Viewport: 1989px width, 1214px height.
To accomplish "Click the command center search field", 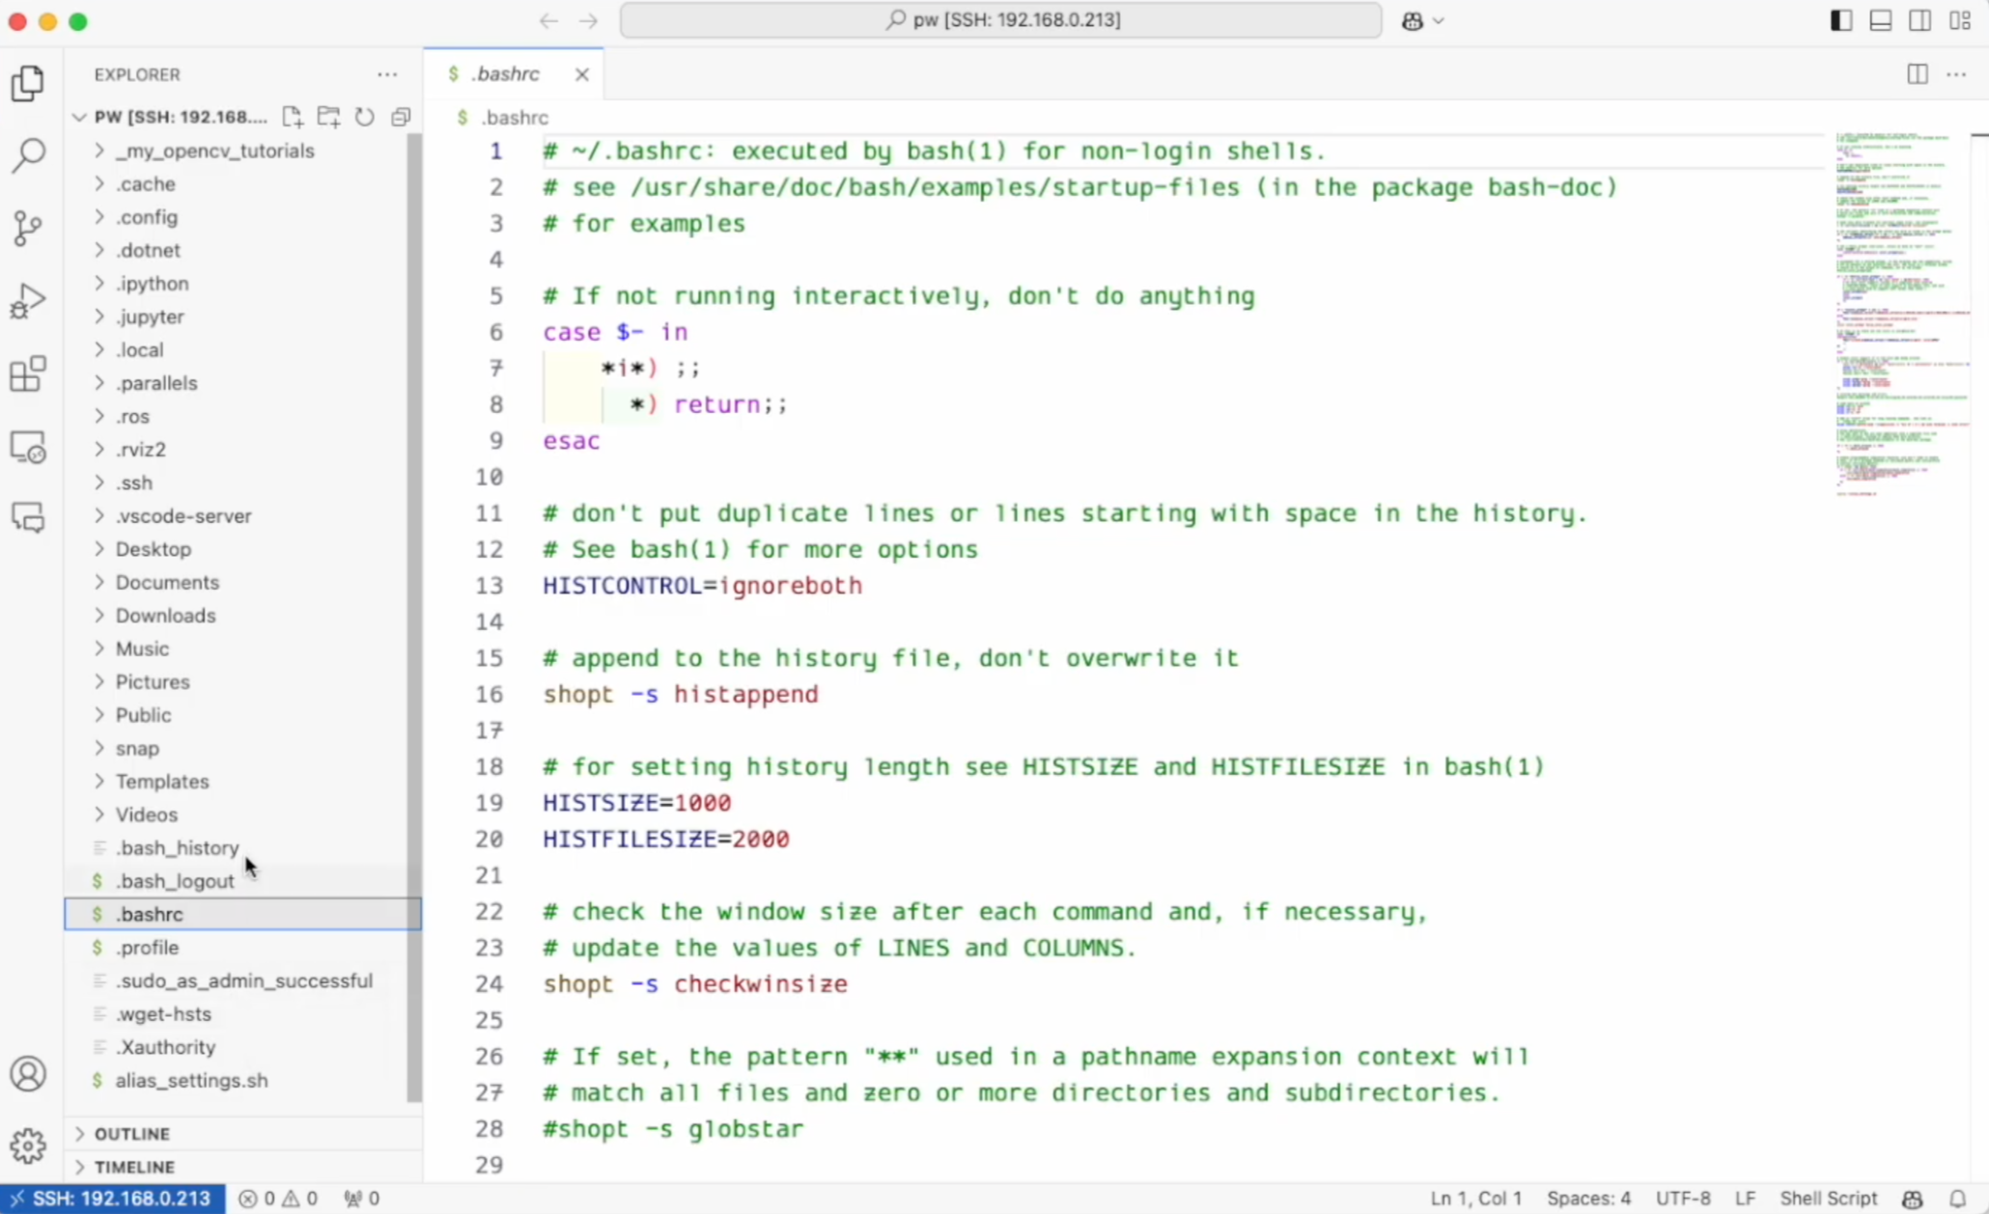I will click(1000, 20).
